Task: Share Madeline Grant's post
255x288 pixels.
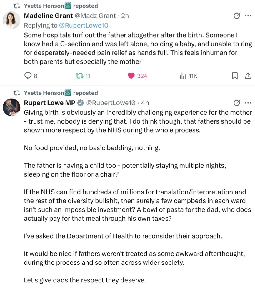Action: [x=248, y=76]
